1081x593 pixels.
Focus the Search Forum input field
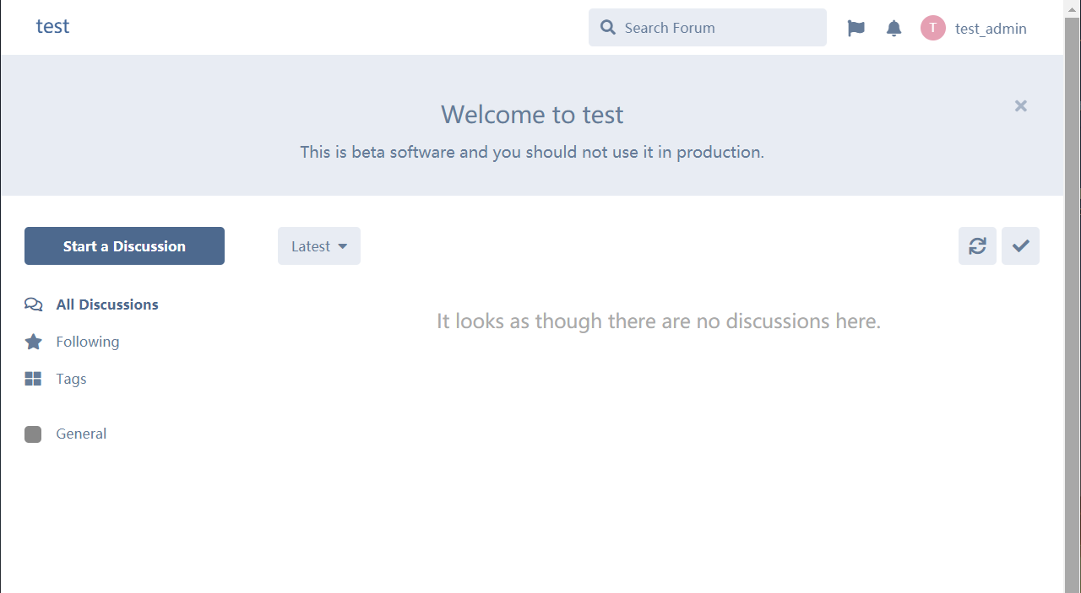pyautogui.click(x=718, y=28)
